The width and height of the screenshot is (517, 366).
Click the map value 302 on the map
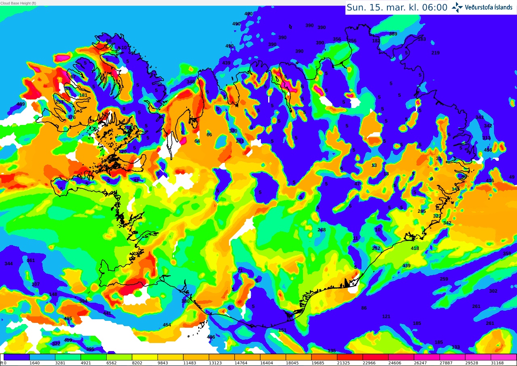[x=493, y=291]
